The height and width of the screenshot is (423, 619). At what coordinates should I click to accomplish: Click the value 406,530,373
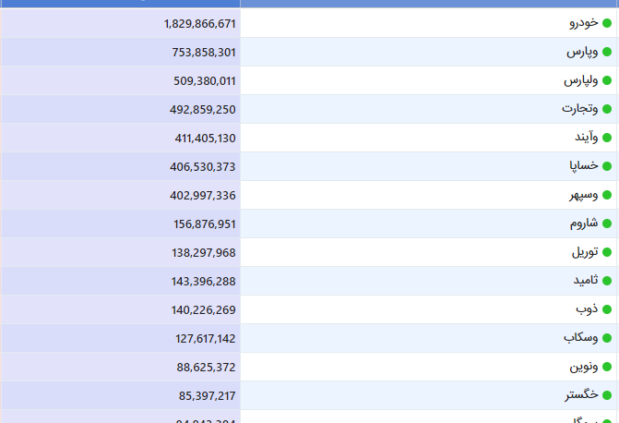point(204,166)
